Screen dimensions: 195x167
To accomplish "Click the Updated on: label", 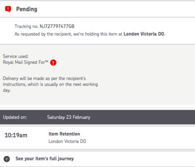I will (15, 117).
